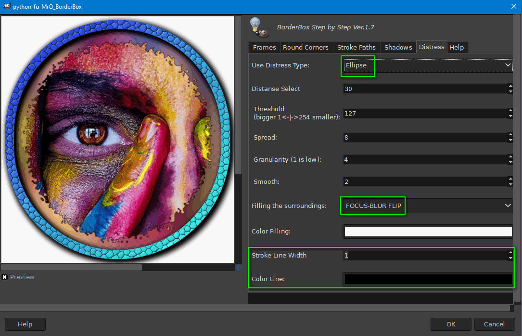Decrease Distanse Select with down arrow
Screen dimensions: 522x336
[510, 91]
